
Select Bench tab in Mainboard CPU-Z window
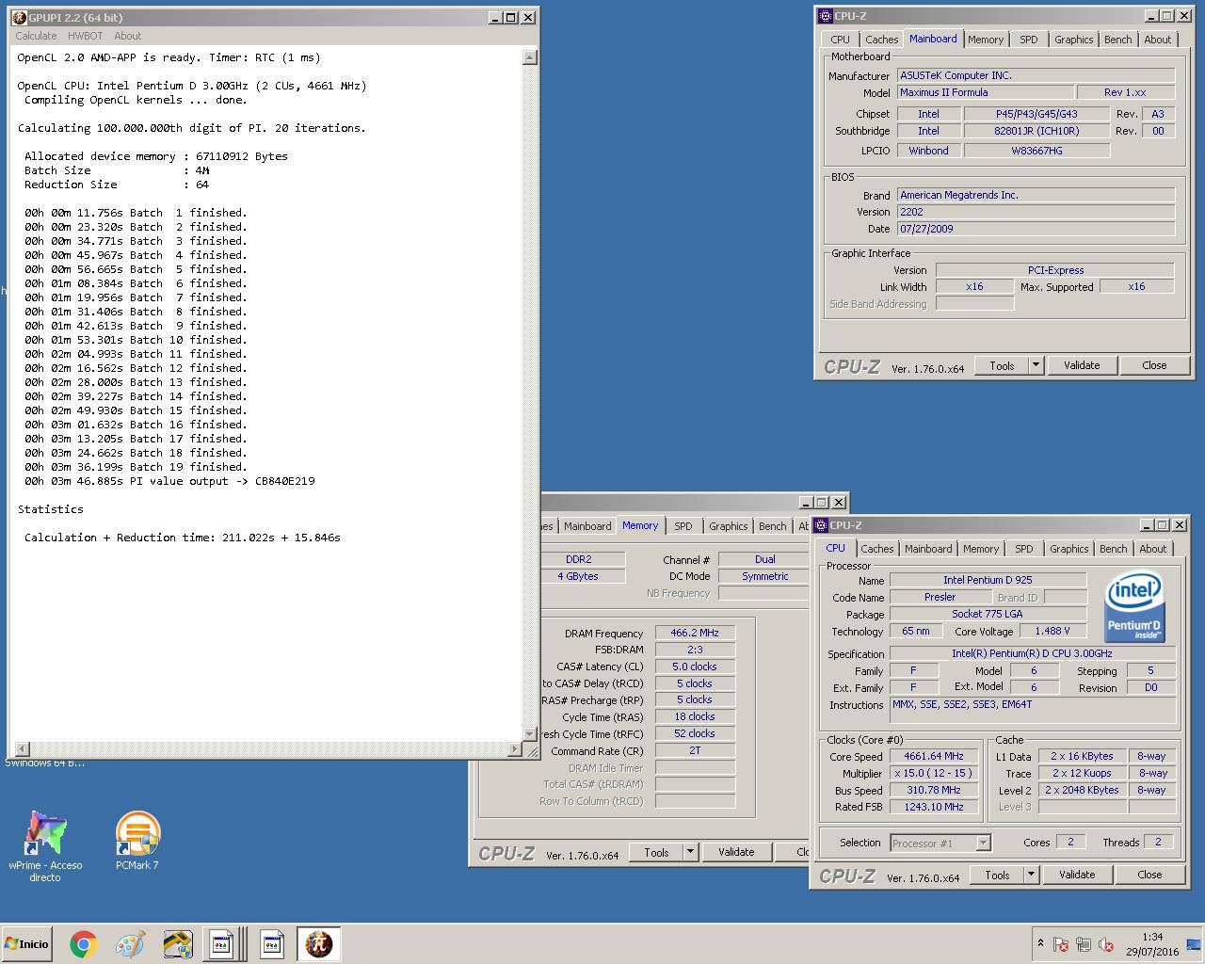tap(1117, 40)
